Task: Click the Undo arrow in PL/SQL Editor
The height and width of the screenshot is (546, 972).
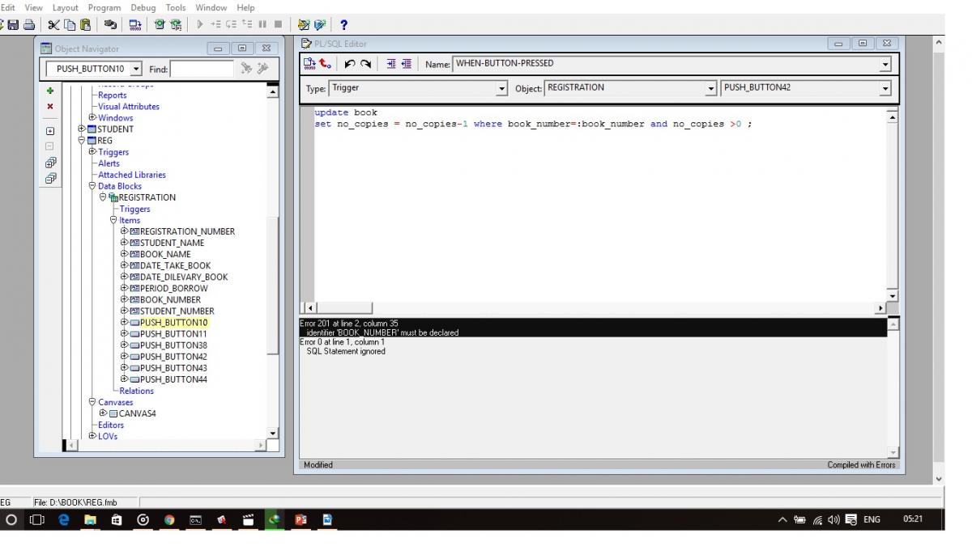Action: pyautogui.click(x=350, y=64)
